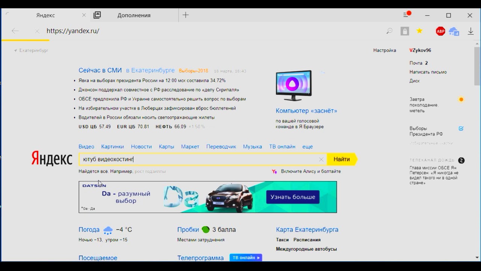Click the yellow bookmark star icon
This screenshot has width=481, height=271.
(x=420, y=31)
